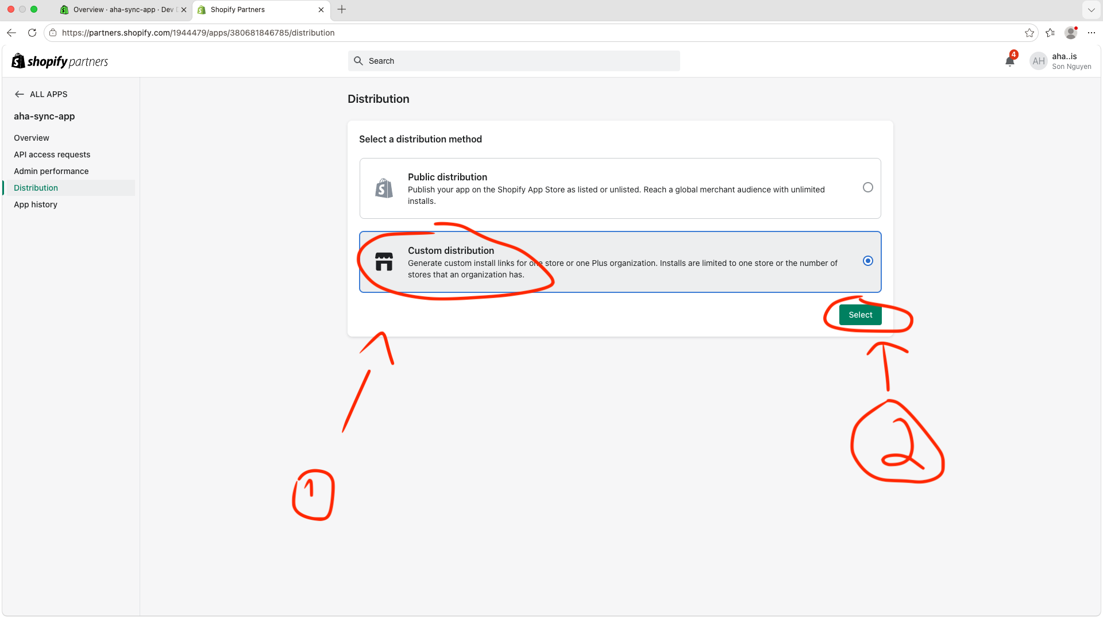
Task: Switch to the Shopify Partners tab
Action: 261,10
